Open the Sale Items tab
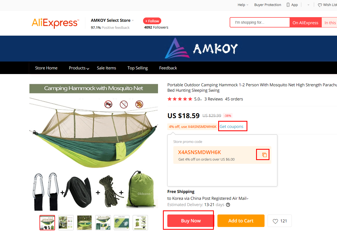The height and width of the screenshot is (233, 337). pos(107,68)
